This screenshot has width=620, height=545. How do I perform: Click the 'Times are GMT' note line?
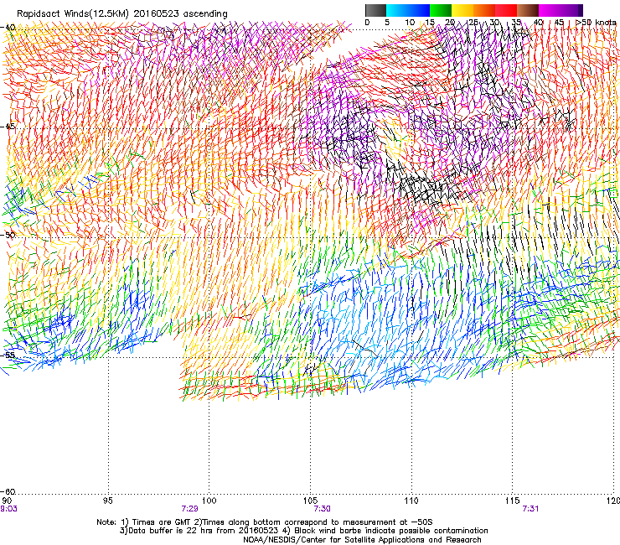[x=265, y=522]
